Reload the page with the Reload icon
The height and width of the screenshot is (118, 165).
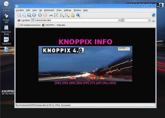40,15
